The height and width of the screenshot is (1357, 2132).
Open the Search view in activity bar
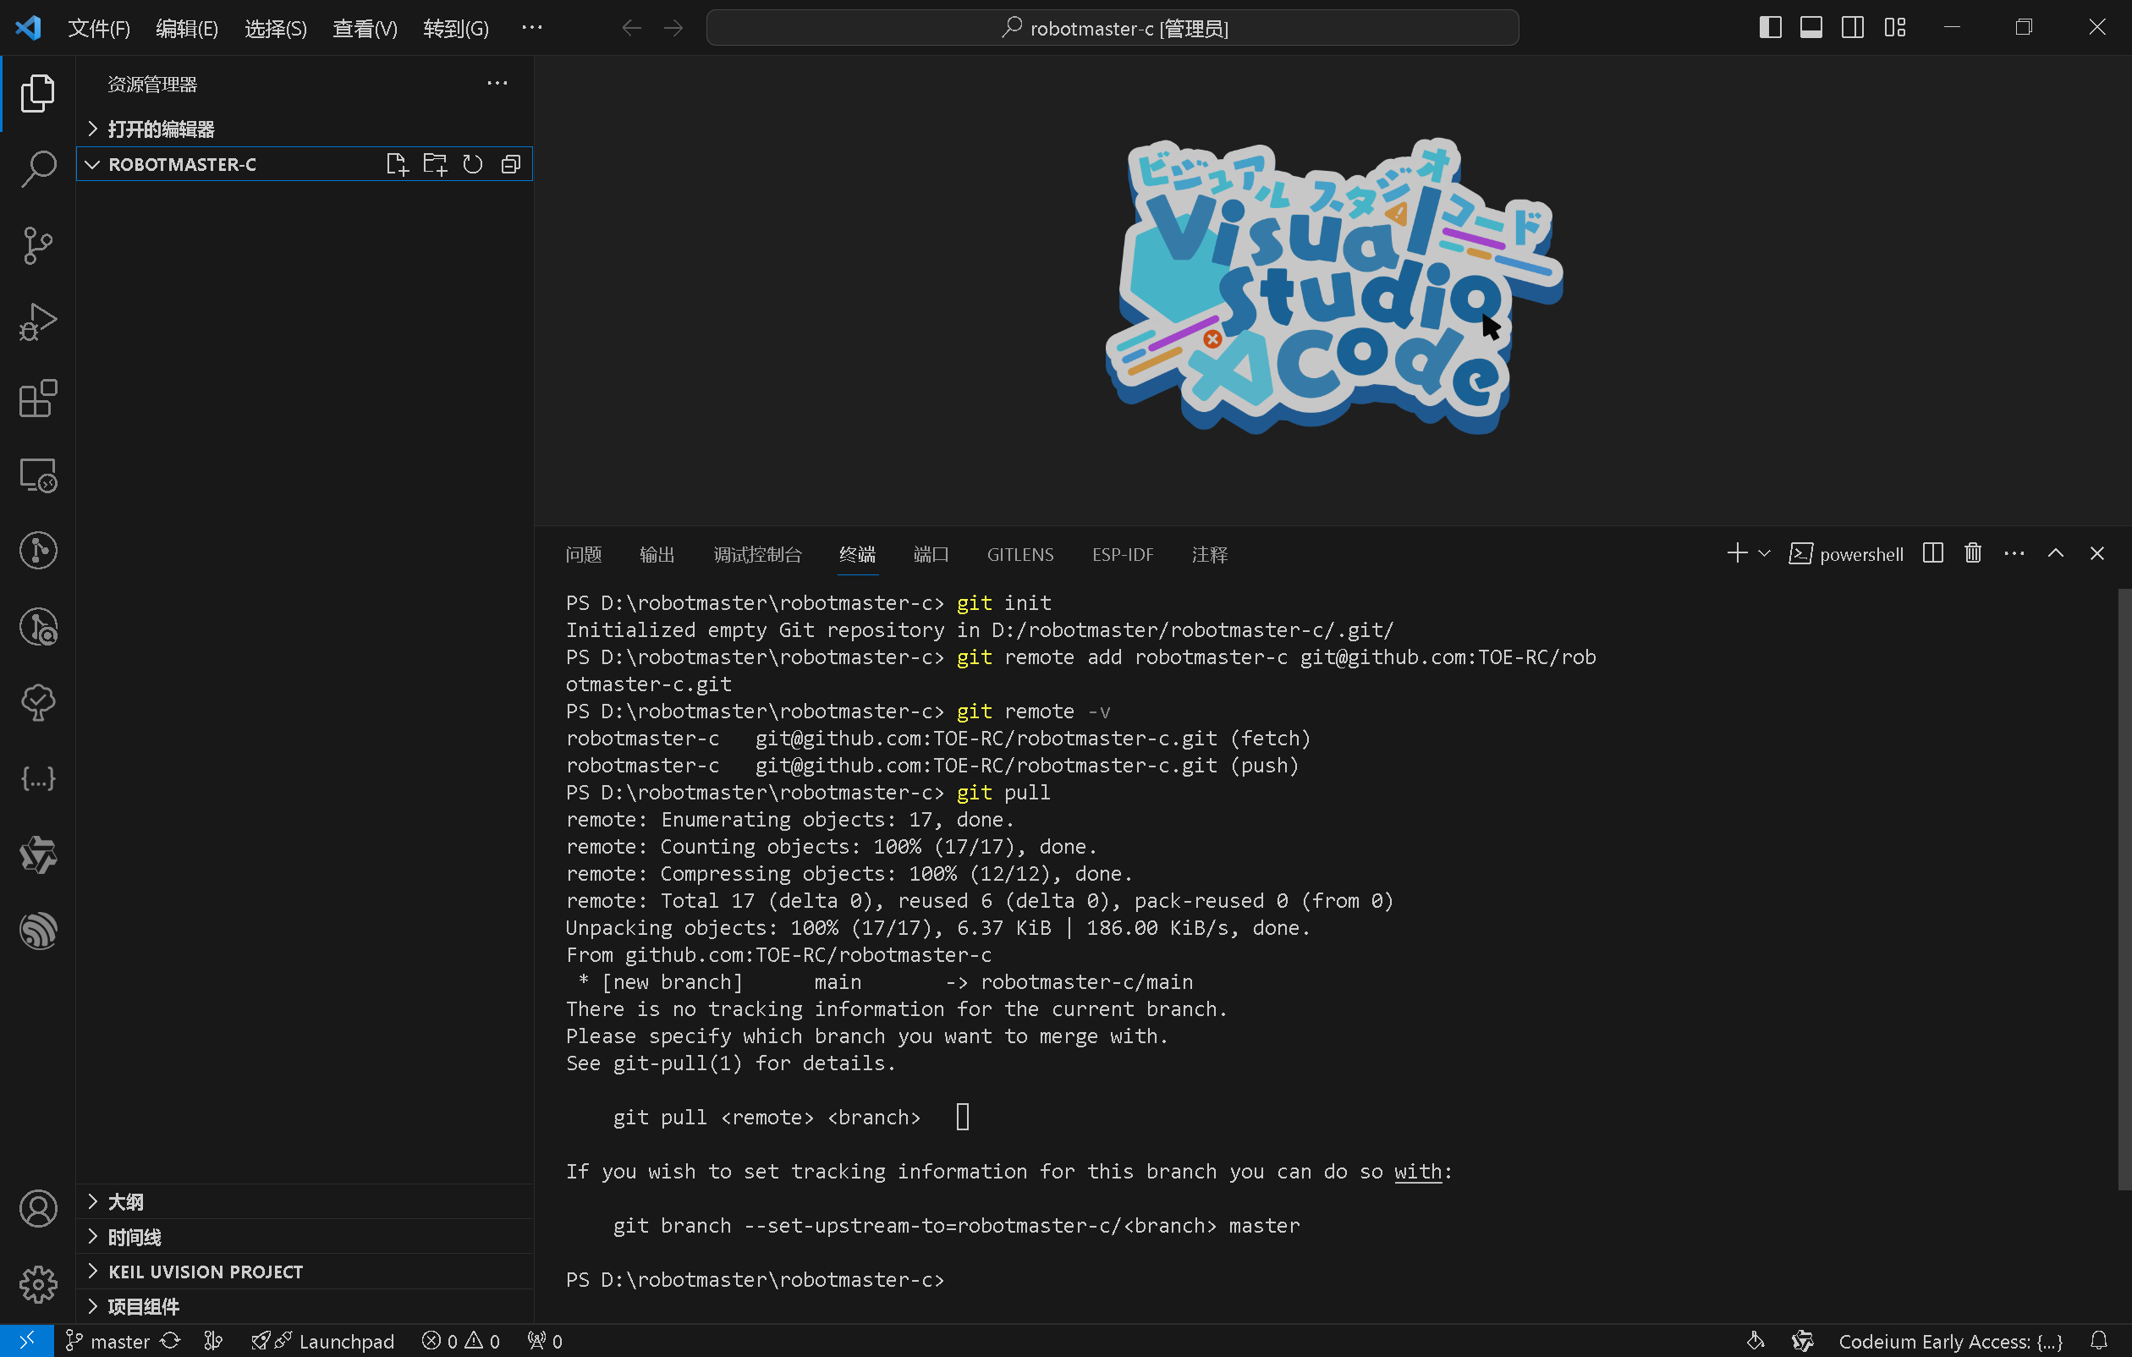point(37,168)
